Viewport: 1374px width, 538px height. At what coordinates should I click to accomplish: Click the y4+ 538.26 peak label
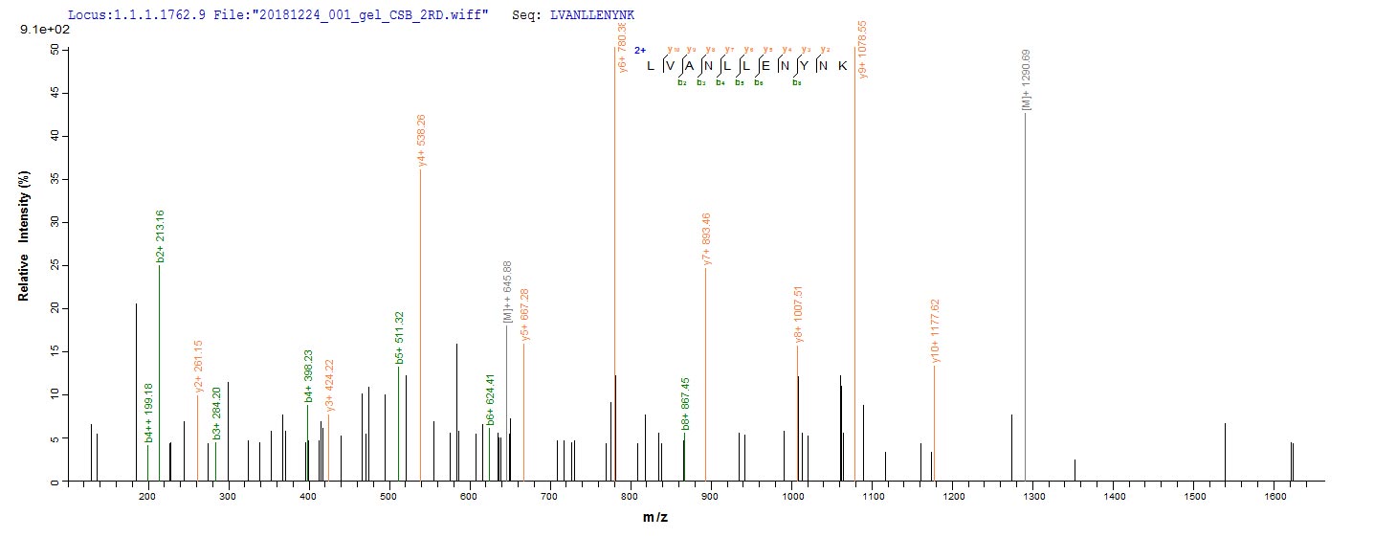coord(421,141)
